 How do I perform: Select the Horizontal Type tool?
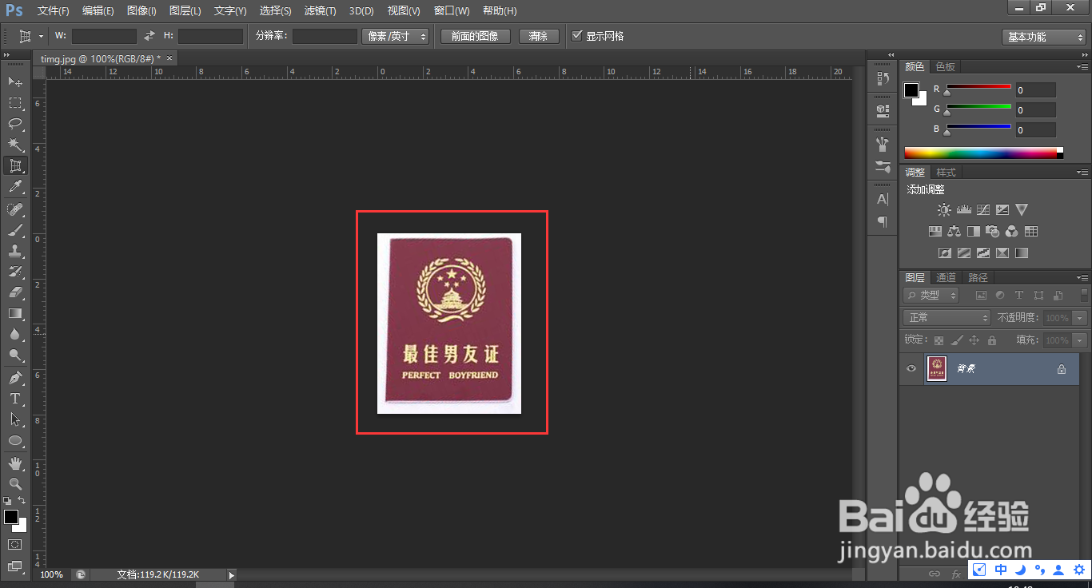[15, 399]
